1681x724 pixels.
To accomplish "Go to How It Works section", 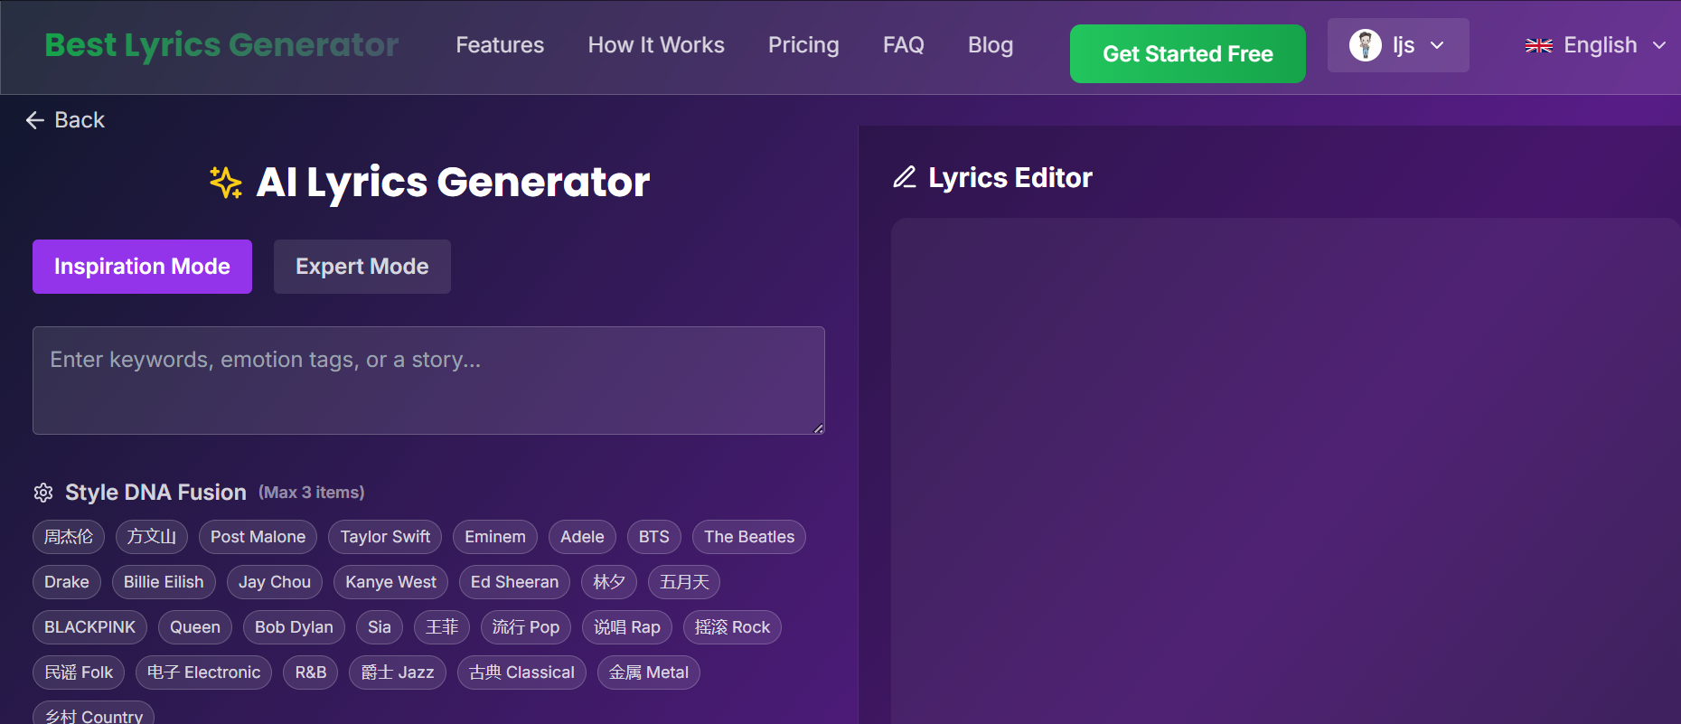I will (656, 45).
